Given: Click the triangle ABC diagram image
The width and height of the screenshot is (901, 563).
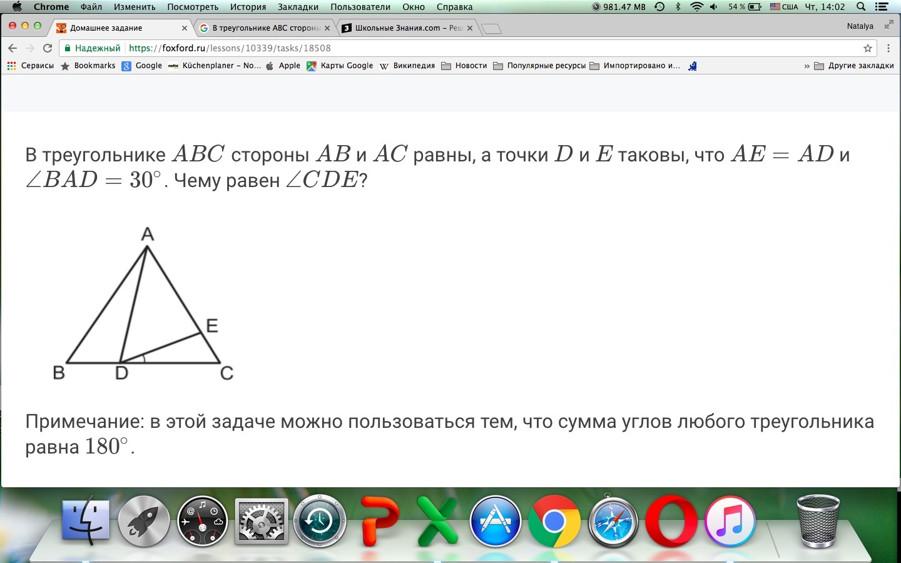Looking at the screenshot, I should [x=143, y=303].
